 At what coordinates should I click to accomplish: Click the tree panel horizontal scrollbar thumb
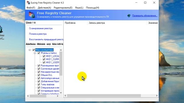38,96
